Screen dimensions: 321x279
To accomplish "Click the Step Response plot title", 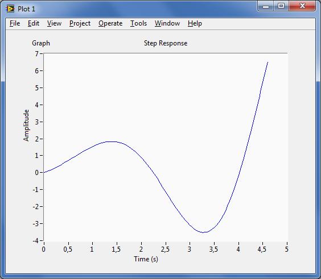I will 166,43.
